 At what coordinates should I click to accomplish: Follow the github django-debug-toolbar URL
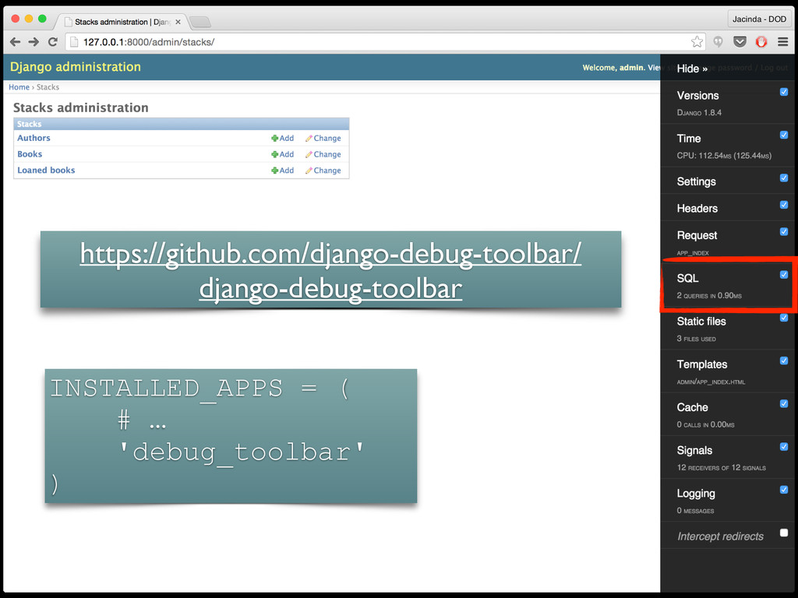click(x=330, y=270)
